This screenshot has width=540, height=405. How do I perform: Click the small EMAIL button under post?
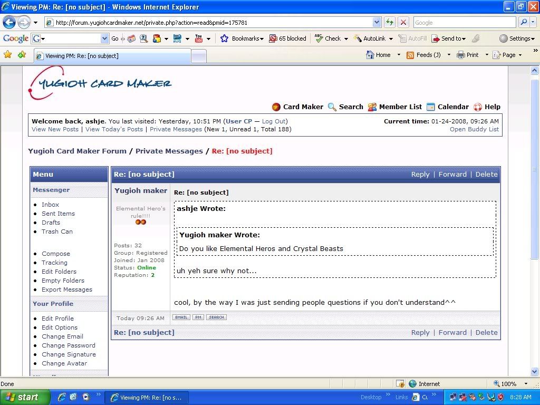181,317
